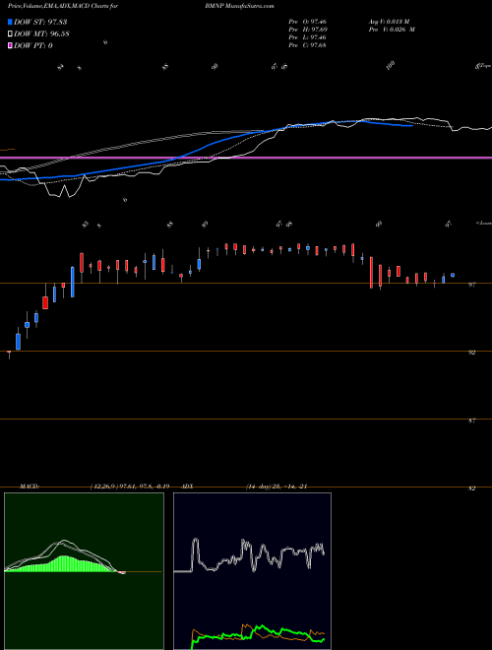The image size is (492, 650).
Task: Click the white DOW MT legend swatch
Action: pyautogui.click(x=10, y=33)
